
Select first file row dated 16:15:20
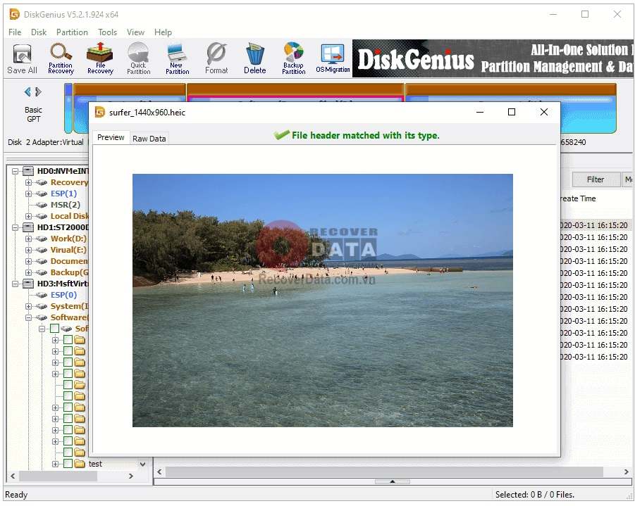pyautogui.click(x=593, y=225)
